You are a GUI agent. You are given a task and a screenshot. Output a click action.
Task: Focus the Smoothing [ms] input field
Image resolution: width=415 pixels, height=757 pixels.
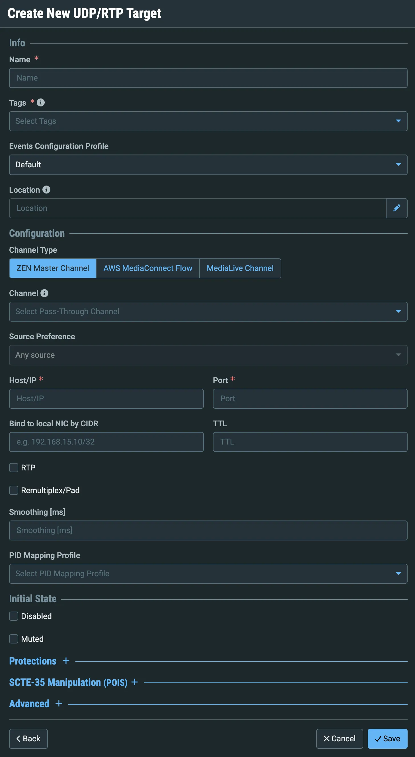[208, 530]
